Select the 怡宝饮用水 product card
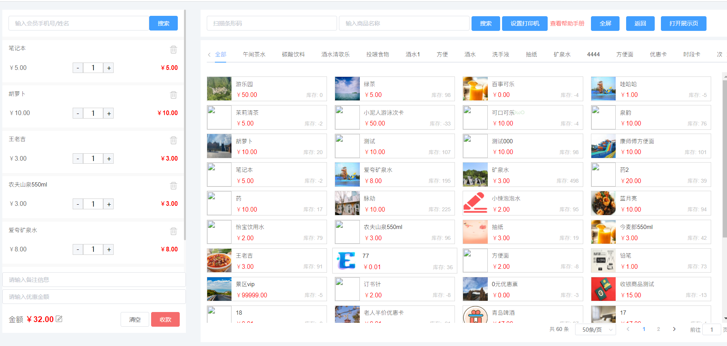 coord(267,232)
